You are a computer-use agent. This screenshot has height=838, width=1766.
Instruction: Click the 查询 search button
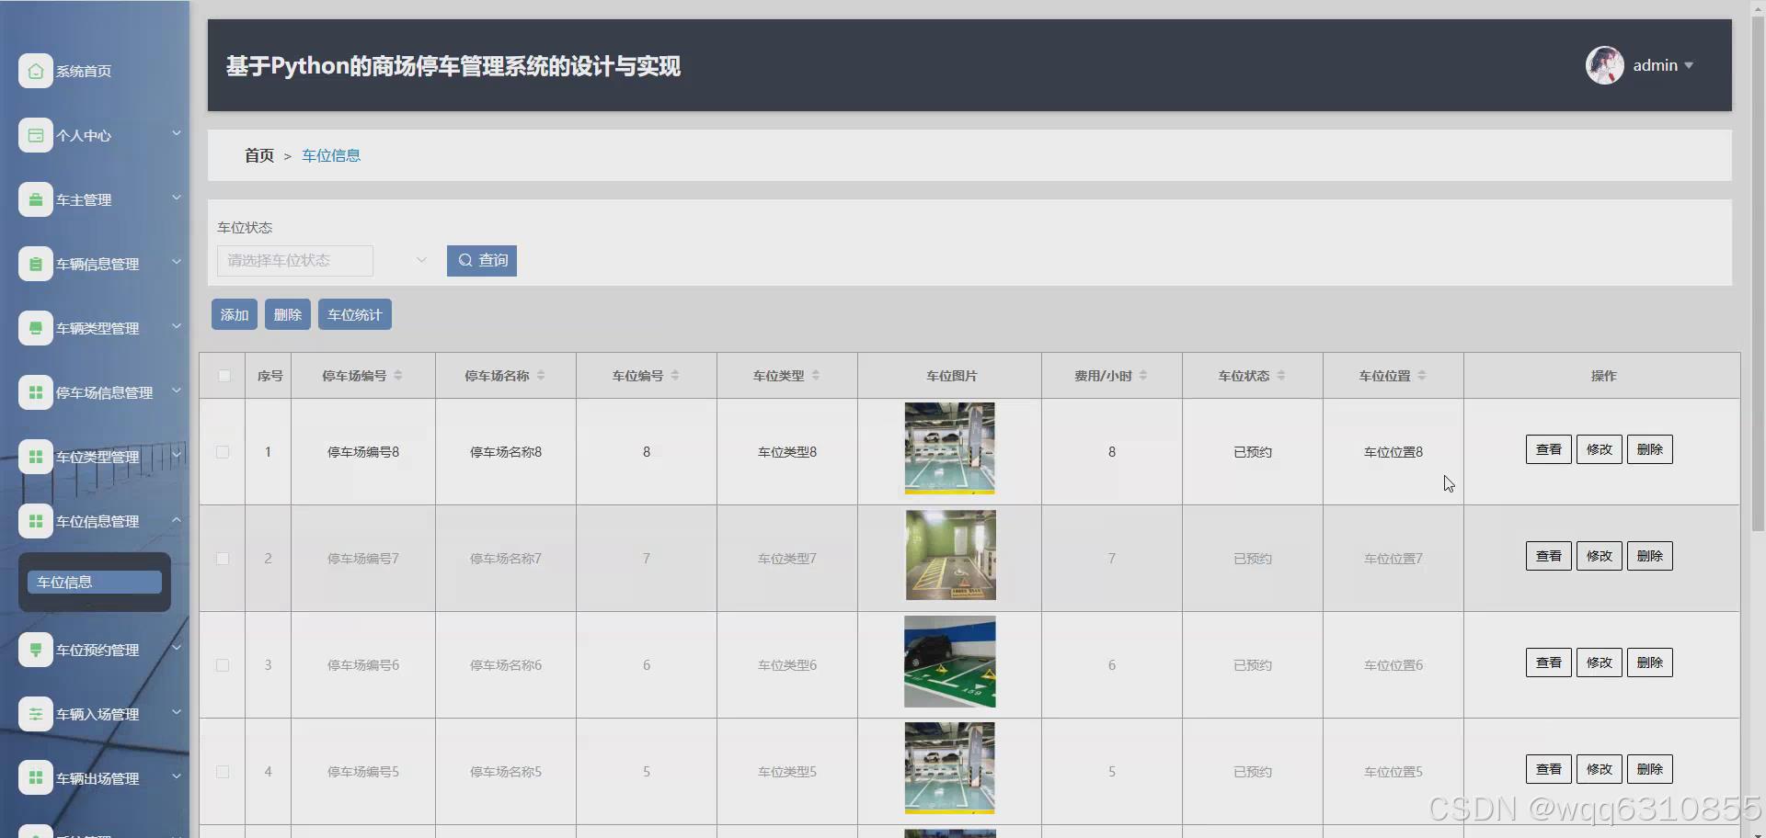[482, 260]
